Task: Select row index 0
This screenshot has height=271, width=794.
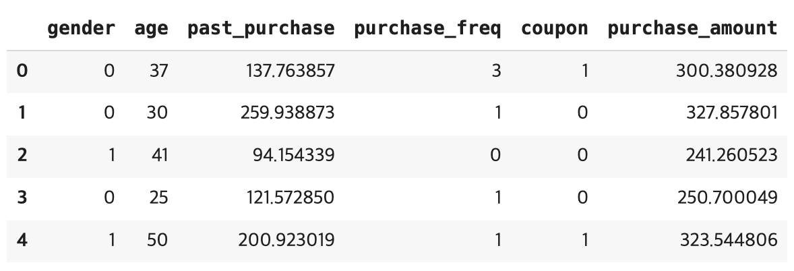Action: [22, 71]
